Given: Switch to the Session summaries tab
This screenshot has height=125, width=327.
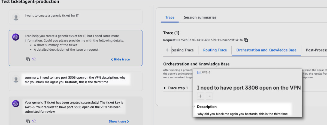Looking at the screenshot, I should tap(200, 17).
